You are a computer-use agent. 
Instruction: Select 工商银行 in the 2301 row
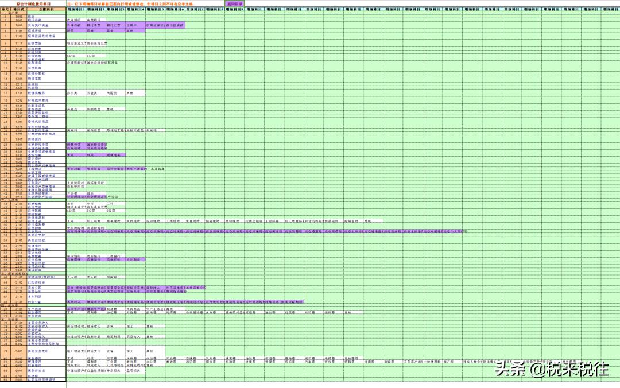coord(115,257)
